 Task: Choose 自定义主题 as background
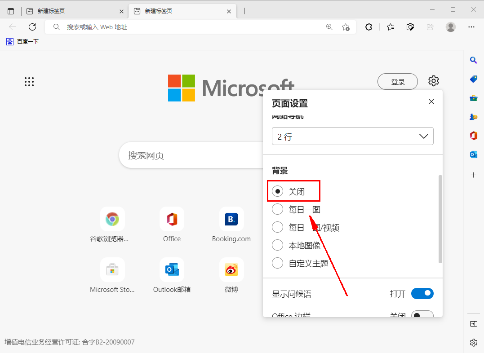tap(277, 263)
